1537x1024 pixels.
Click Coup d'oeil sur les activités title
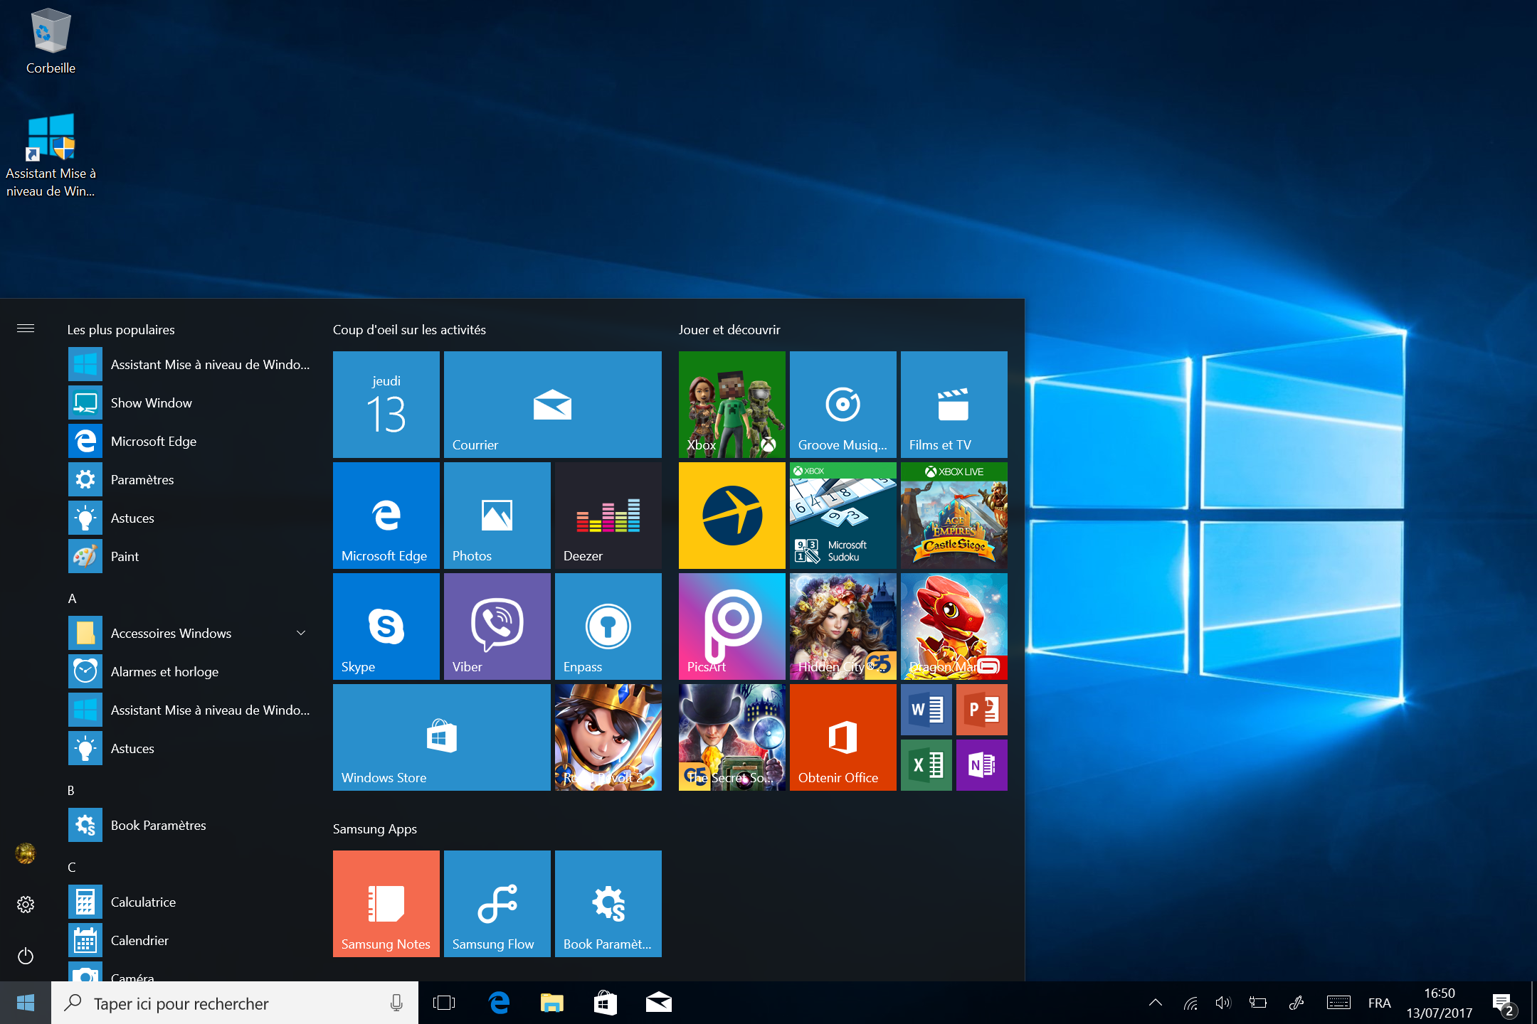click(409, 329)
